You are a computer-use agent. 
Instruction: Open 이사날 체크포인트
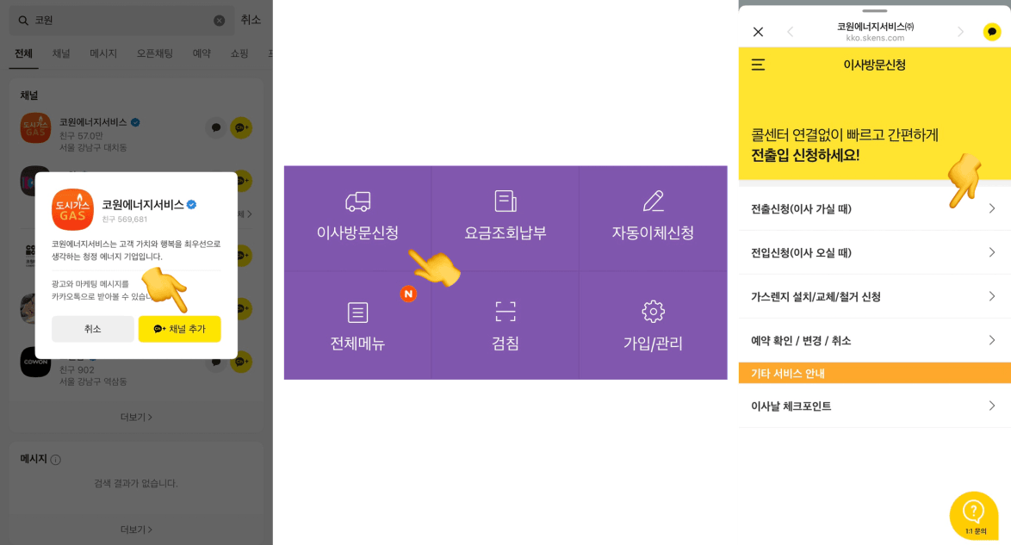pyautogui.click(x=875, y=406)
